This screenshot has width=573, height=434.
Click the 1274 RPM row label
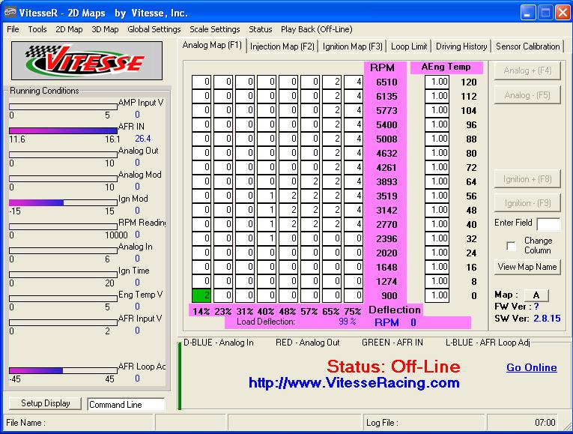(x=386, y=282)
